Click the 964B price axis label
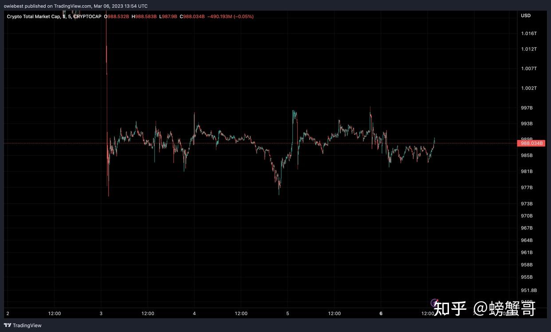Viewport: 551px width, 332px height. tap(527, 241)
